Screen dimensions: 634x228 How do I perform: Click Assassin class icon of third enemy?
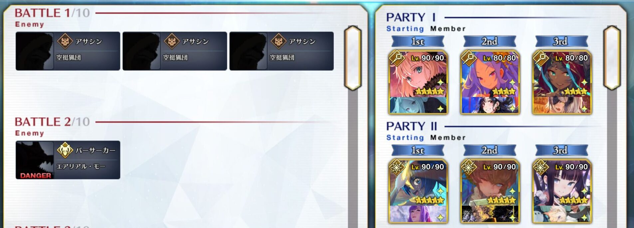coord(279,41)
